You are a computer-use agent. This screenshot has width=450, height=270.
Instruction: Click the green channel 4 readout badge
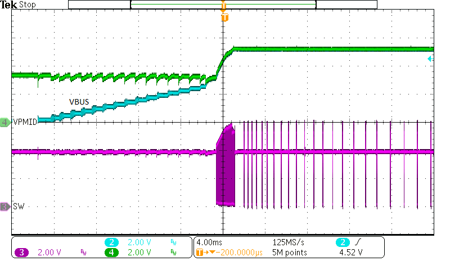(x=110, y=253)
